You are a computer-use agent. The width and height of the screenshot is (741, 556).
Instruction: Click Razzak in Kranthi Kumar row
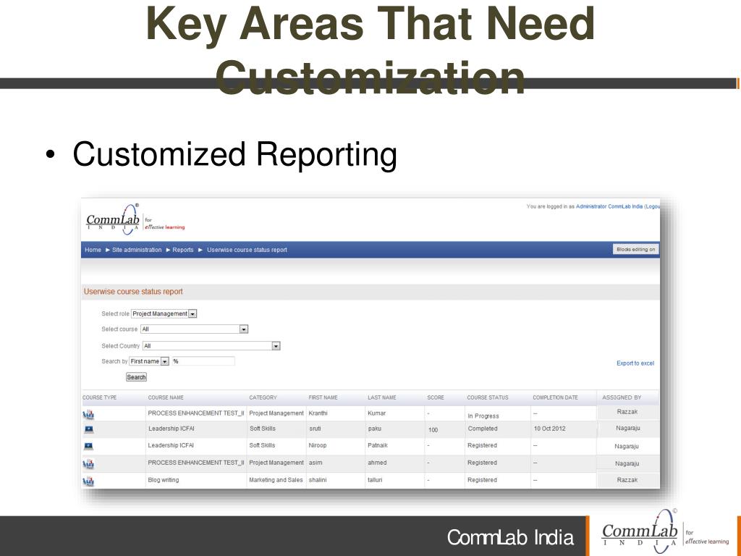[627, 412]
